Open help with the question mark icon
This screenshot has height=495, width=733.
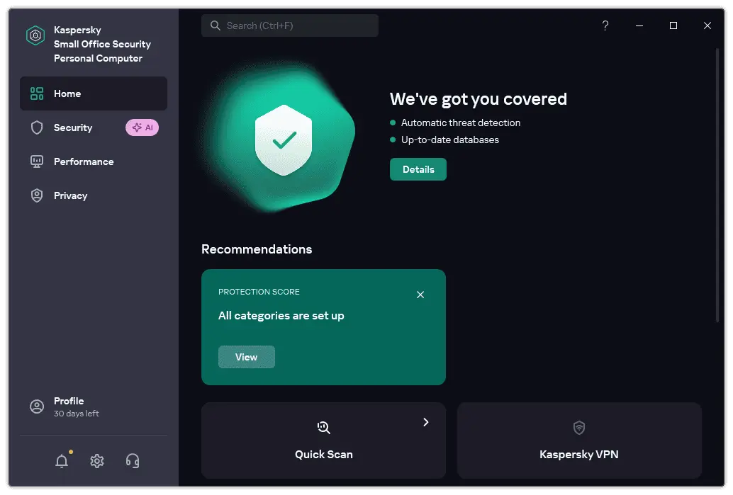[x=605, y=25]
